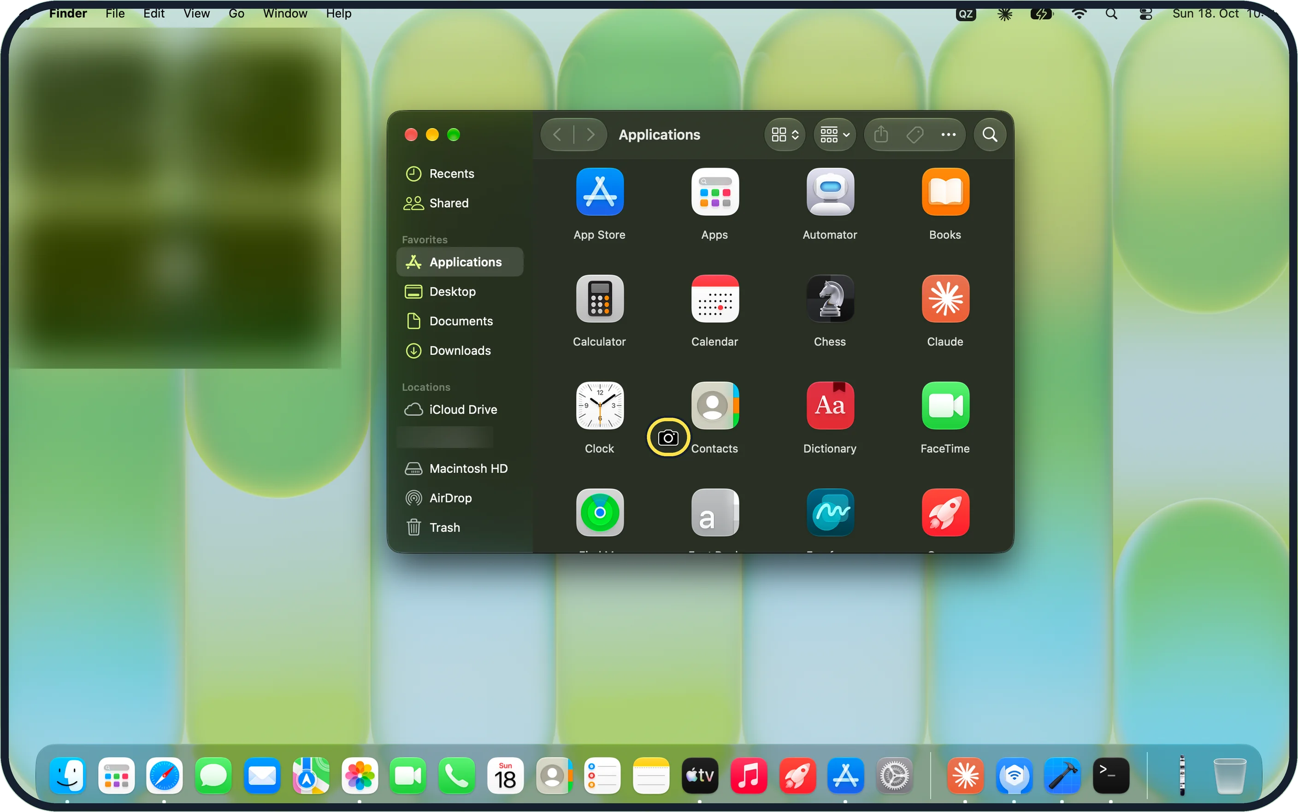
Task: Select the Books app icon
Action: pyautogui.click(x=945, y=192)
